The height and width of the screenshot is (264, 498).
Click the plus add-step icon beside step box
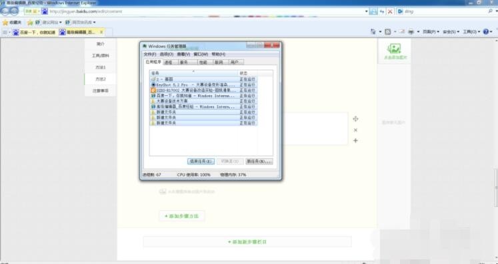[x=355, y=140]
